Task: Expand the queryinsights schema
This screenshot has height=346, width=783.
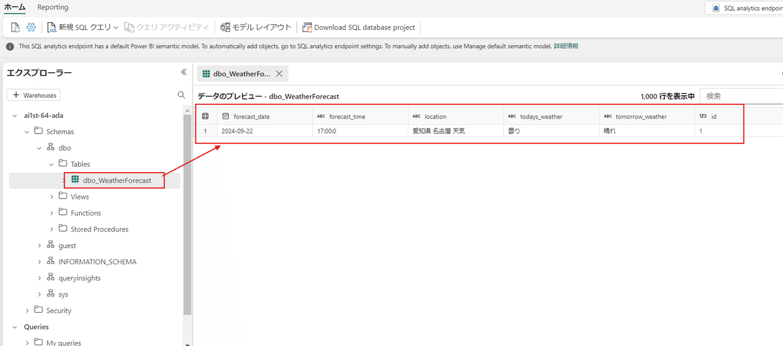Action: (x=39, y=278)
